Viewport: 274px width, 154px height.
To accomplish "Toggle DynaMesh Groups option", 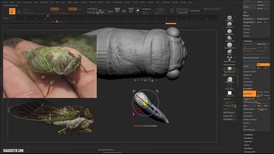I will (x=260, y=92).
